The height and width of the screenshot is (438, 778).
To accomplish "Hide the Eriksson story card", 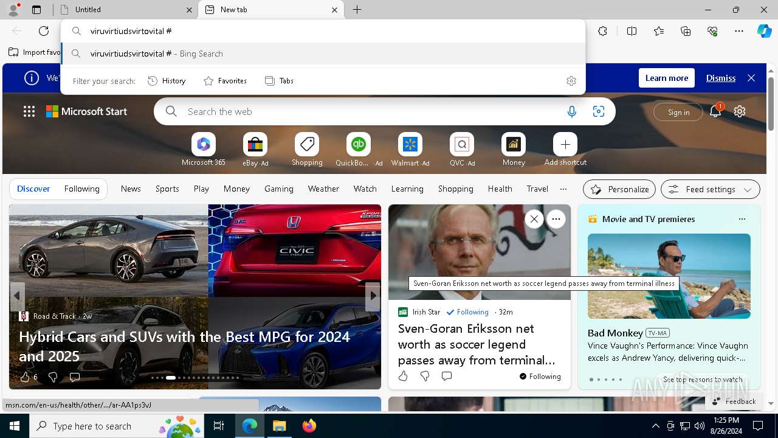I will pos(534,219).
